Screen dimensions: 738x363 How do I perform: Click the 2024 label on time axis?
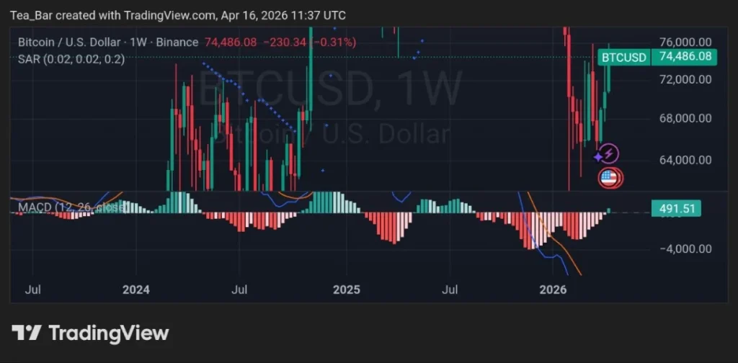(x=135, y=290)
